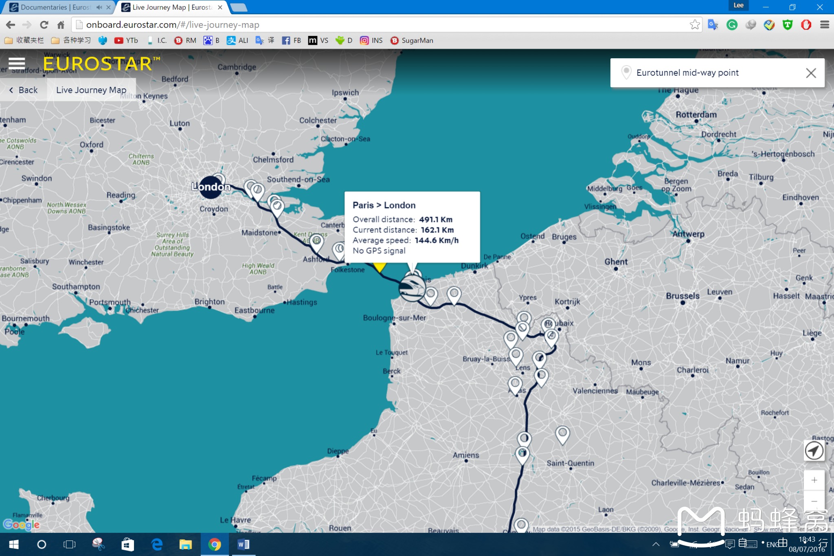Close the Eurotunnel mid-way point panel

click(x=811, y=73)
